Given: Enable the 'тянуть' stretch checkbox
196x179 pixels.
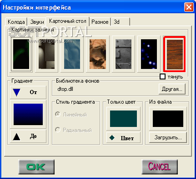Looking at the screenshot, I should tap(162, 77).
